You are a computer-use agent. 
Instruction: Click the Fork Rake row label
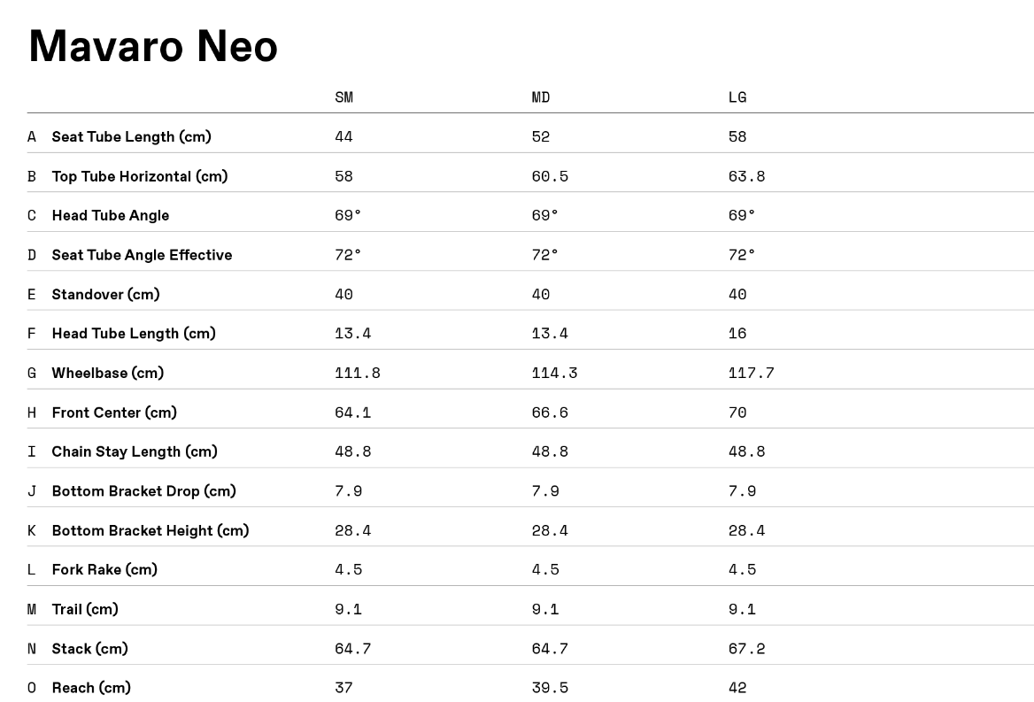click(x=104, y=569)
